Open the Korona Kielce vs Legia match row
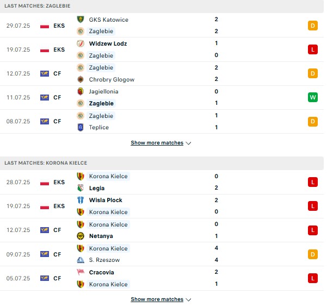The height and width of the screenshot is (307, 327). tap(162, 182)
